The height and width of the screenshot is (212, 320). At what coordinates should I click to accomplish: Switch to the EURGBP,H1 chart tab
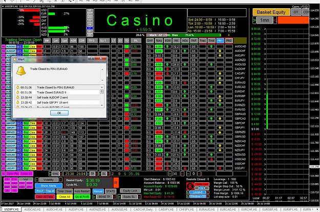click(x=270, y=209)
